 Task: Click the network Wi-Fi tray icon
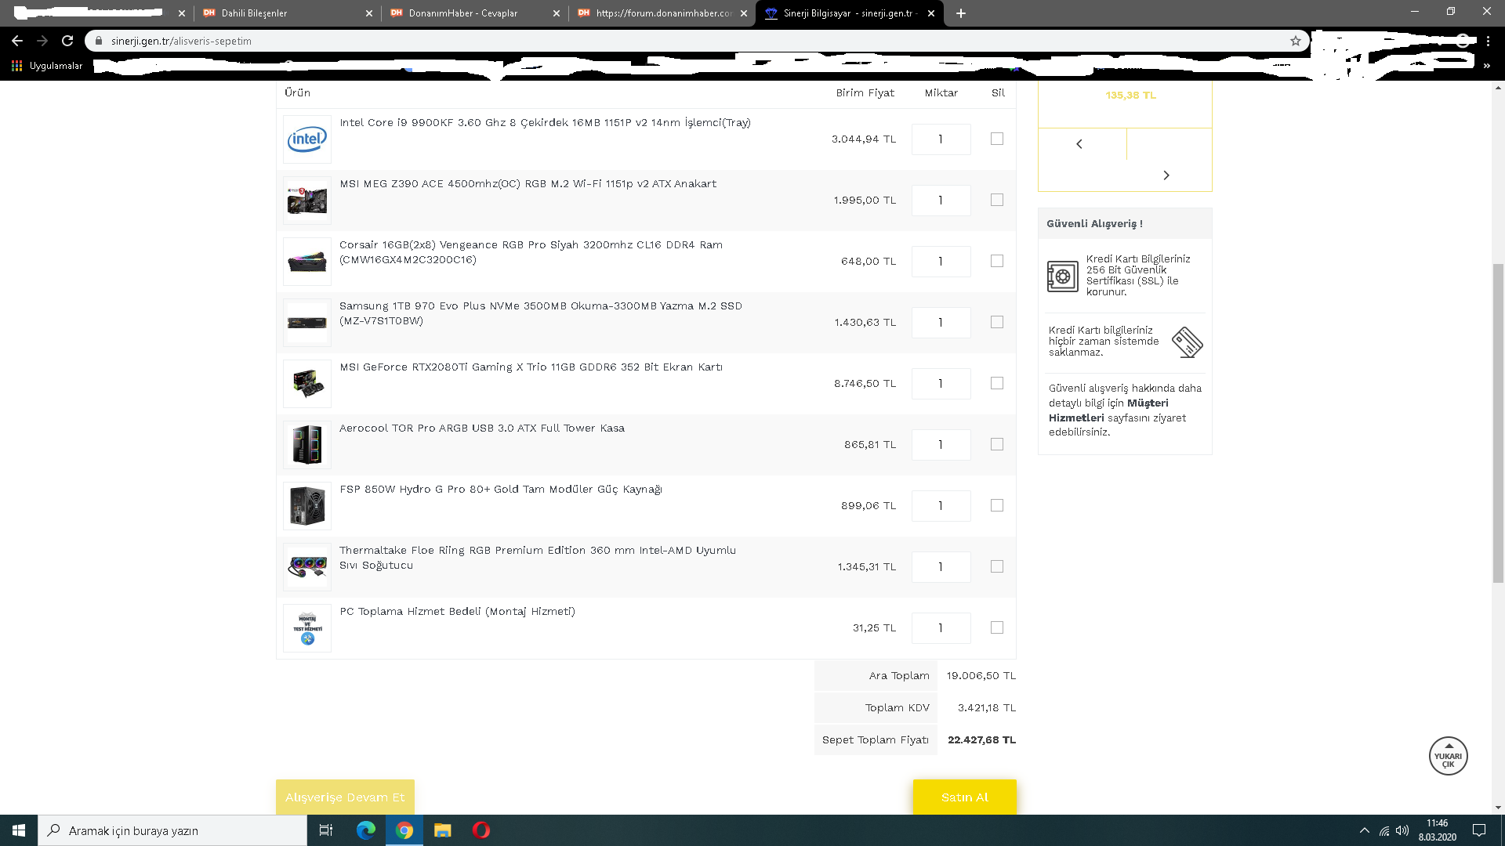(x=1384, y=830)
